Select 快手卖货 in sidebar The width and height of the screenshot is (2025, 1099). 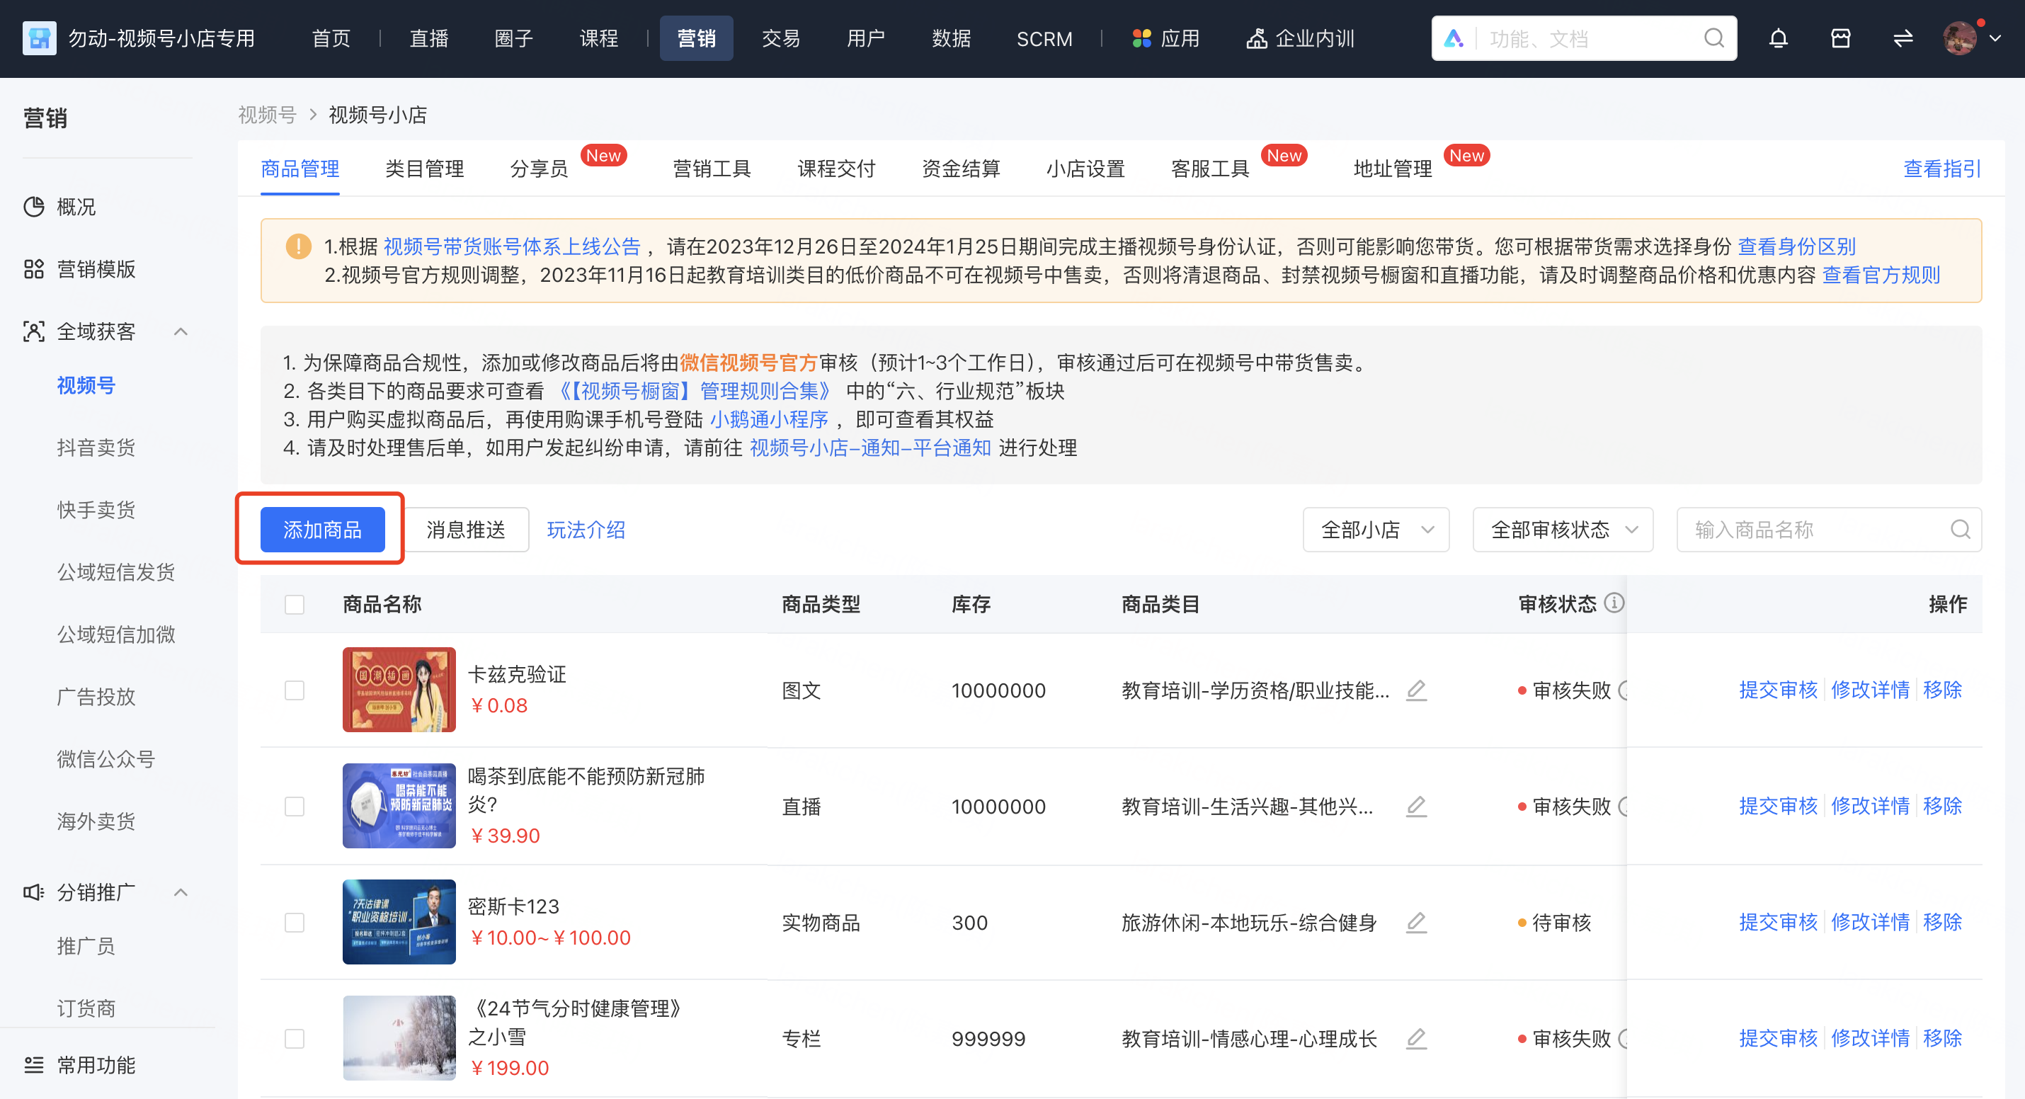point(96,509)
